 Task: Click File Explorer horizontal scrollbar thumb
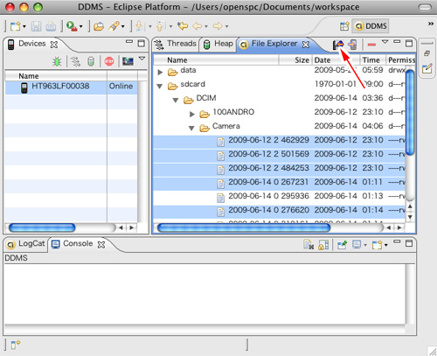[x=244, y=227]
